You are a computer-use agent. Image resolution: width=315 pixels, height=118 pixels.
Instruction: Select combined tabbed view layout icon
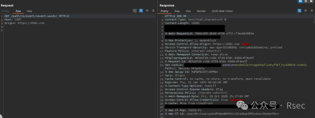(311, 1)
